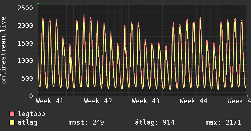Click the 1500 y-axis tick label
Screen dimensions: 251x131
pos(25,43)
